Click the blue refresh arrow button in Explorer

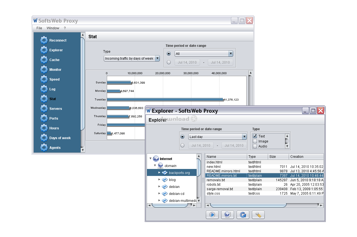(243, 215)
